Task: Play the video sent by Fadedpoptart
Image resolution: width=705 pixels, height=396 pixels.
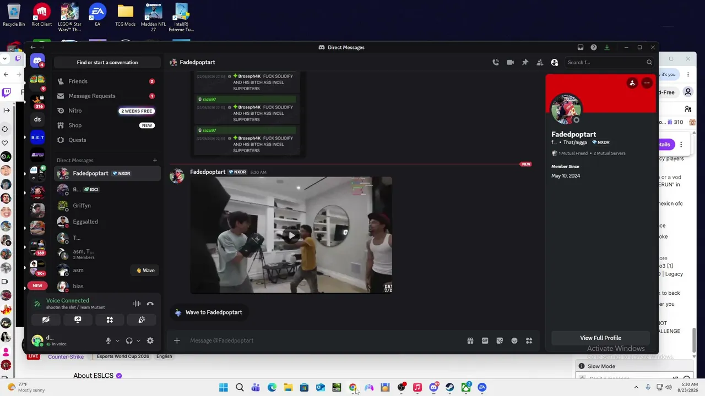Action: pyautogui.click(x=291, y=235)
